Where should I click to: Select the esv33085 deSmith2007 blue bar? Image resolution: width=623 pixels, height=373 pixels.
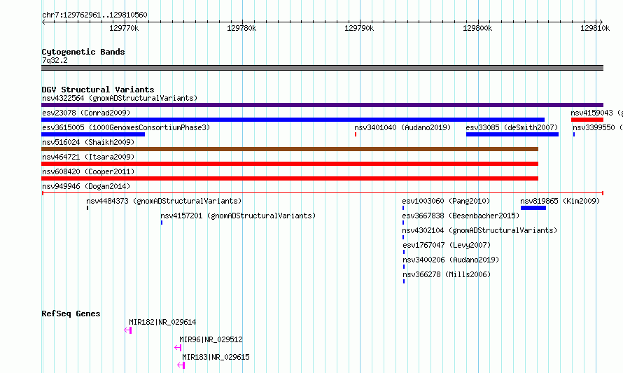pos(512,134)
